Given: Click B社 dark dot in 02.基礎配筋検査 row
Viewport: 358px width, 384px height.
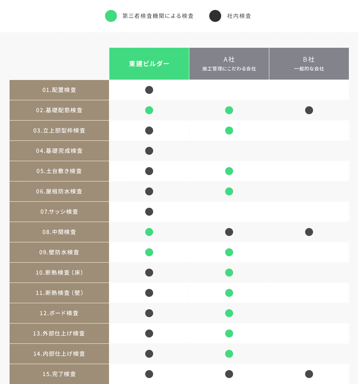Looking at the screenshot, I should pos(309,110).
